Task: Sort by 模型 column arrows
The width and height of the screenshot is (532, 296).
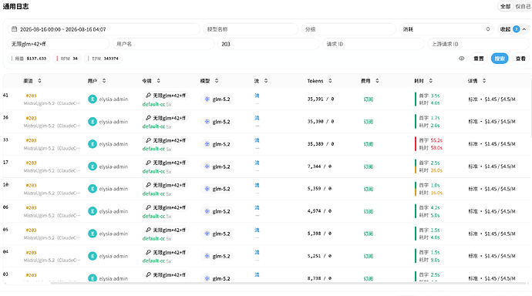Action: click(x=217, y=81)
